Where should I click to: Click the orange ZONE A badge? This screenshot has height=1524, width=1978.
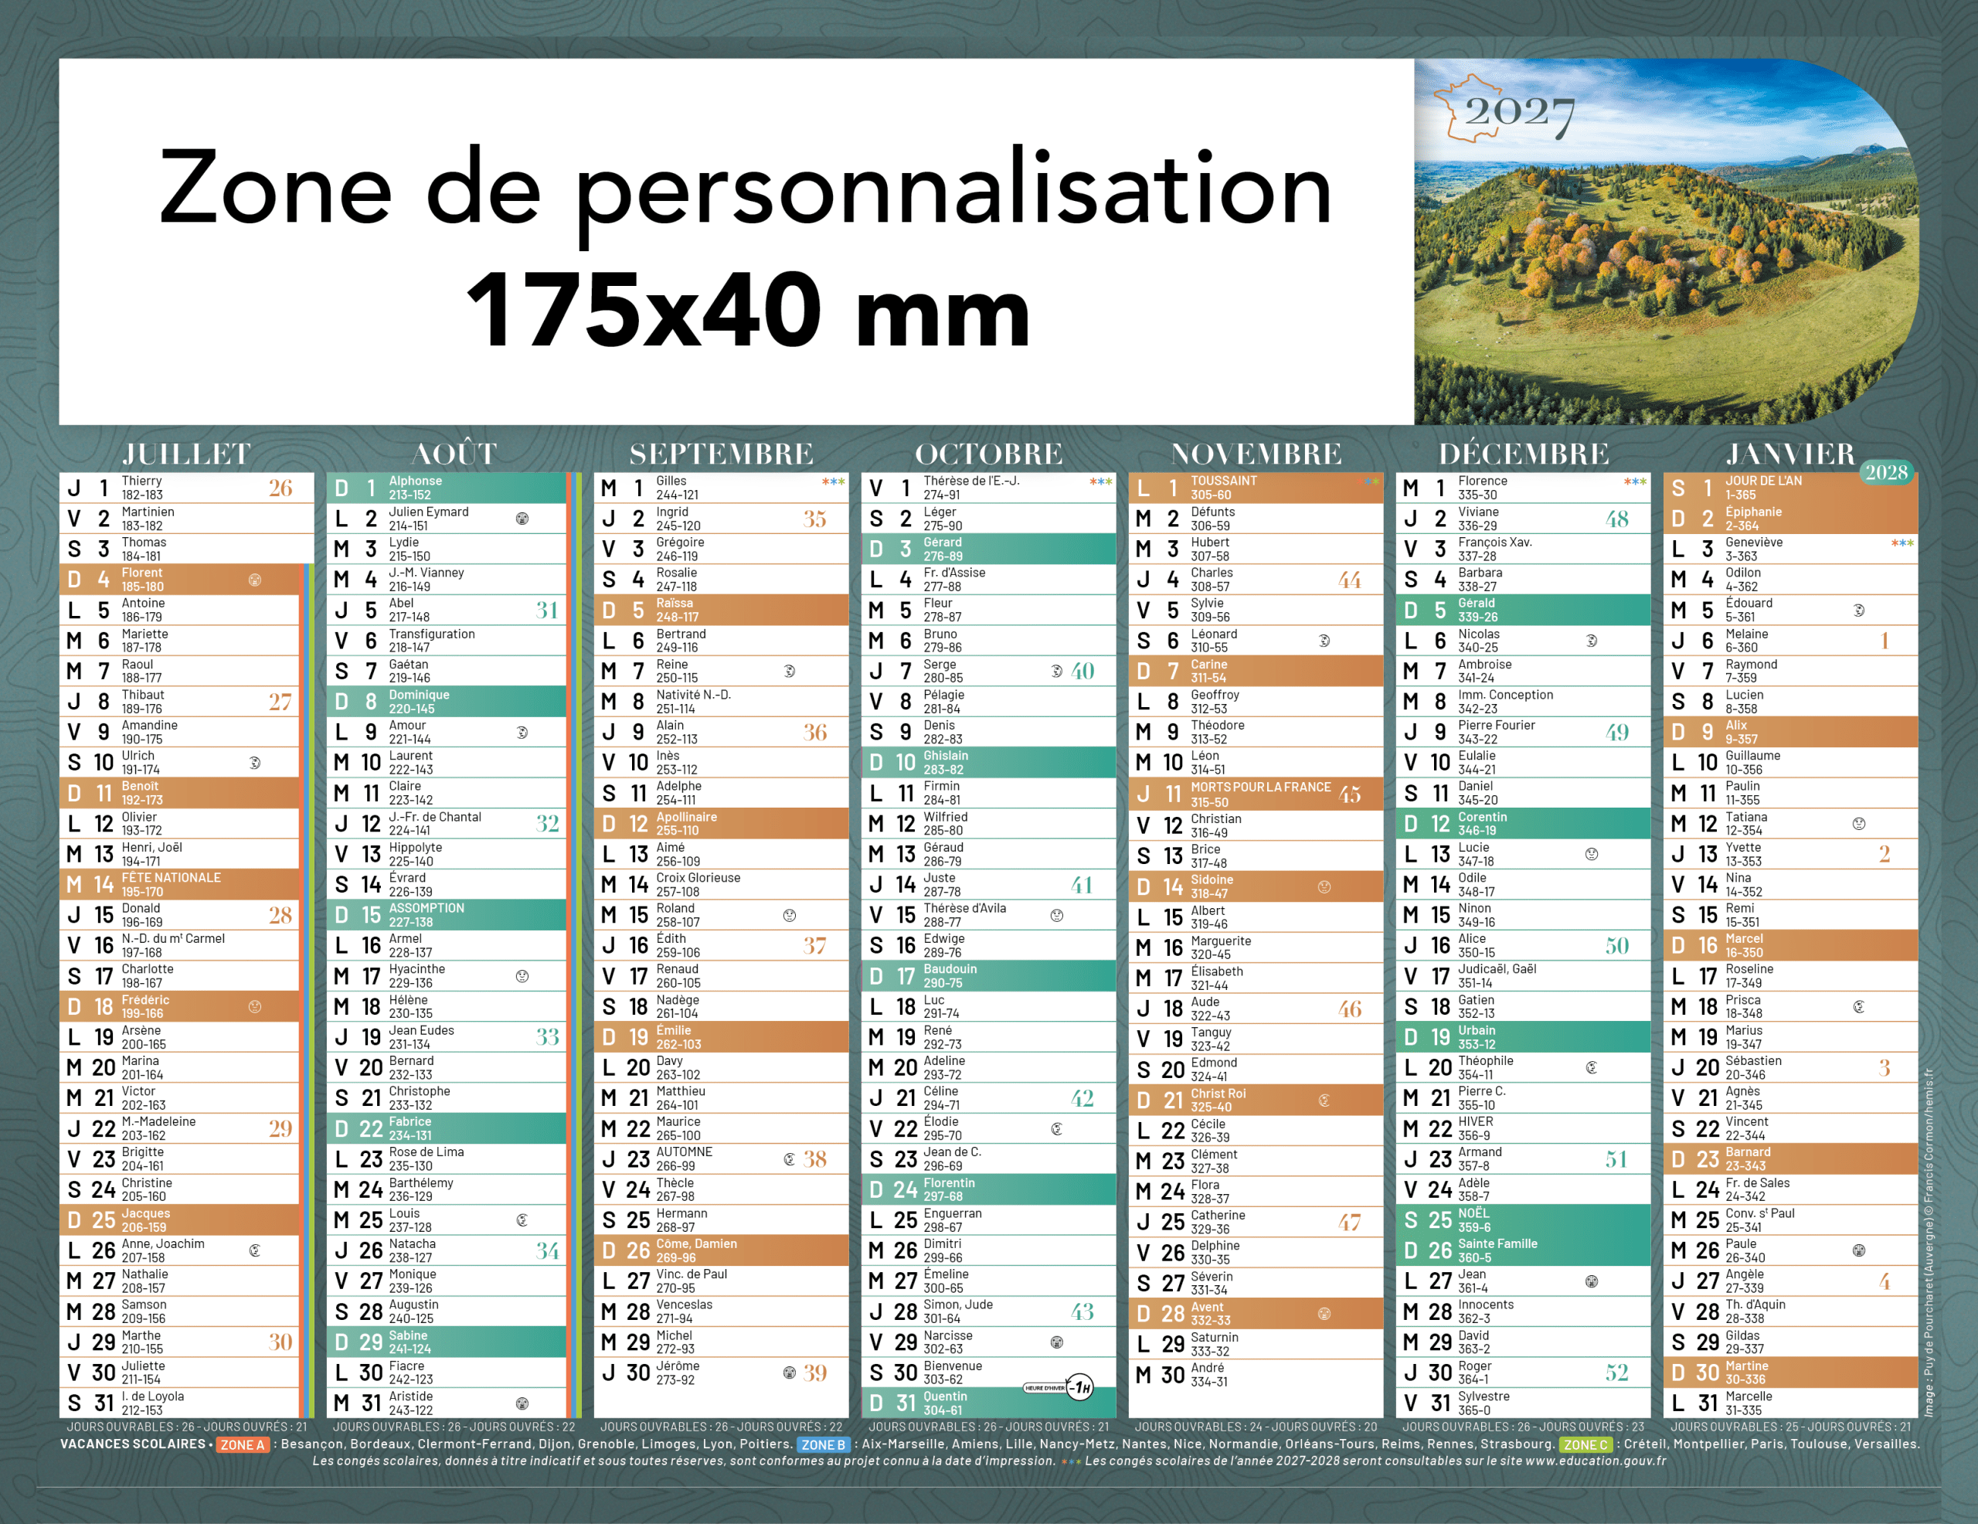tap(242, 1445)
